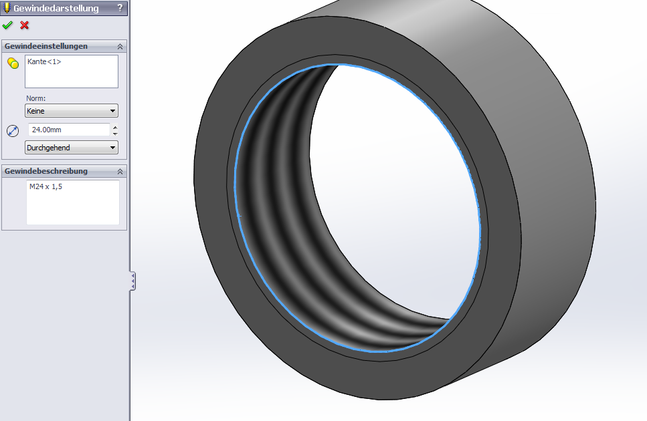Click the circular edge selection icon
Viewport: 647px width, 421px height.
coord(13,63)
